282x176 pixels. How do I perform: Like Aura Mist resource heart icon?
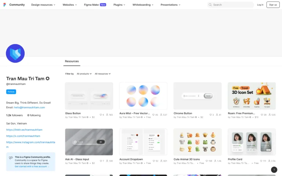point(153,115)
